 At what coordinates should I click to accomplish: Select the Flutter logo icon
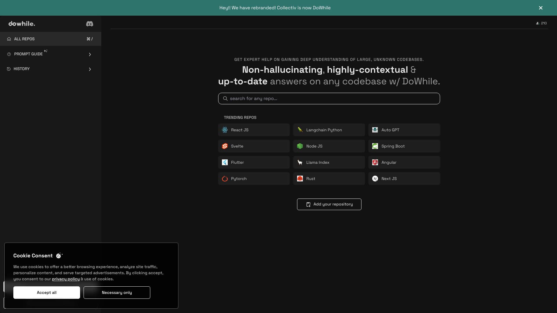click(225, 162)
